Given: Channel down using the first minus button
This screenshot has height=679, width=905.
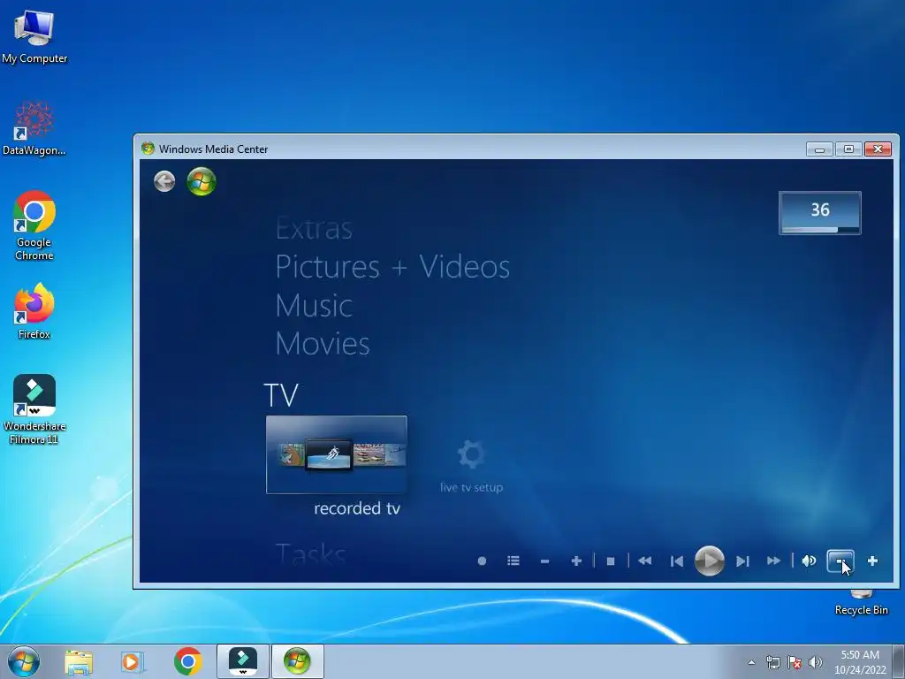Looking at the screenshot, I should pos(544,561).
